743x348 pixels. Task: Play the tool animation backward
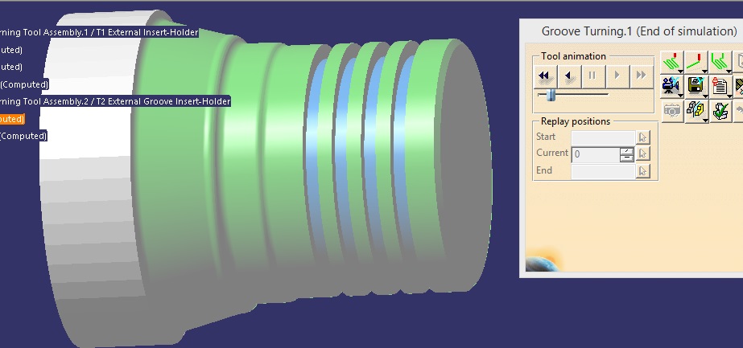click(569, 76)
